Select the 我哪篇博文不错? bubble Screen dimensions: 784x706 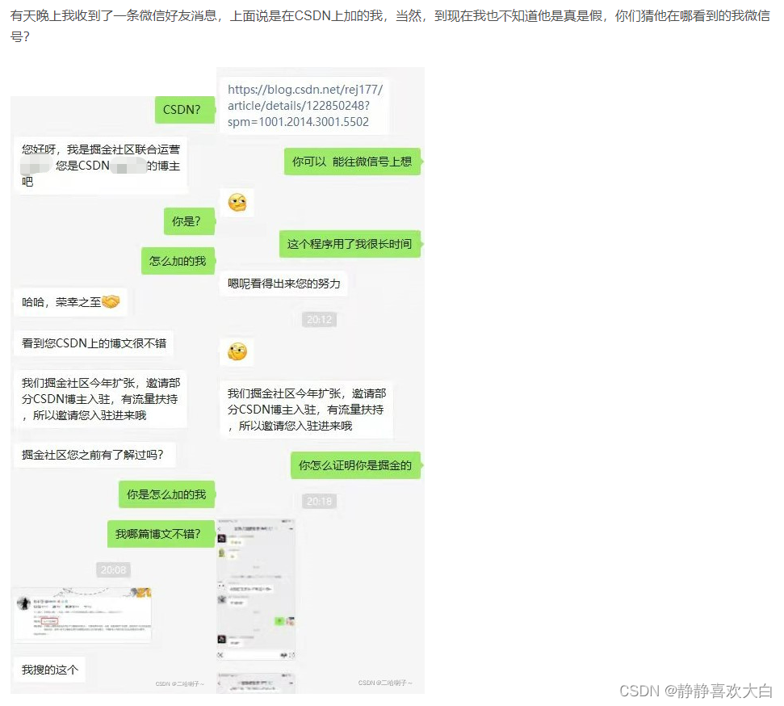[161, 534]
